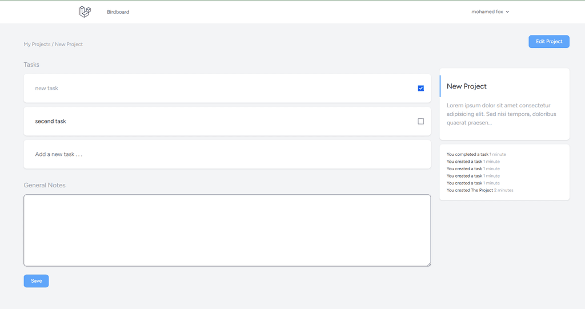Click the Laravel logo icon in header

tap(85, 11)
